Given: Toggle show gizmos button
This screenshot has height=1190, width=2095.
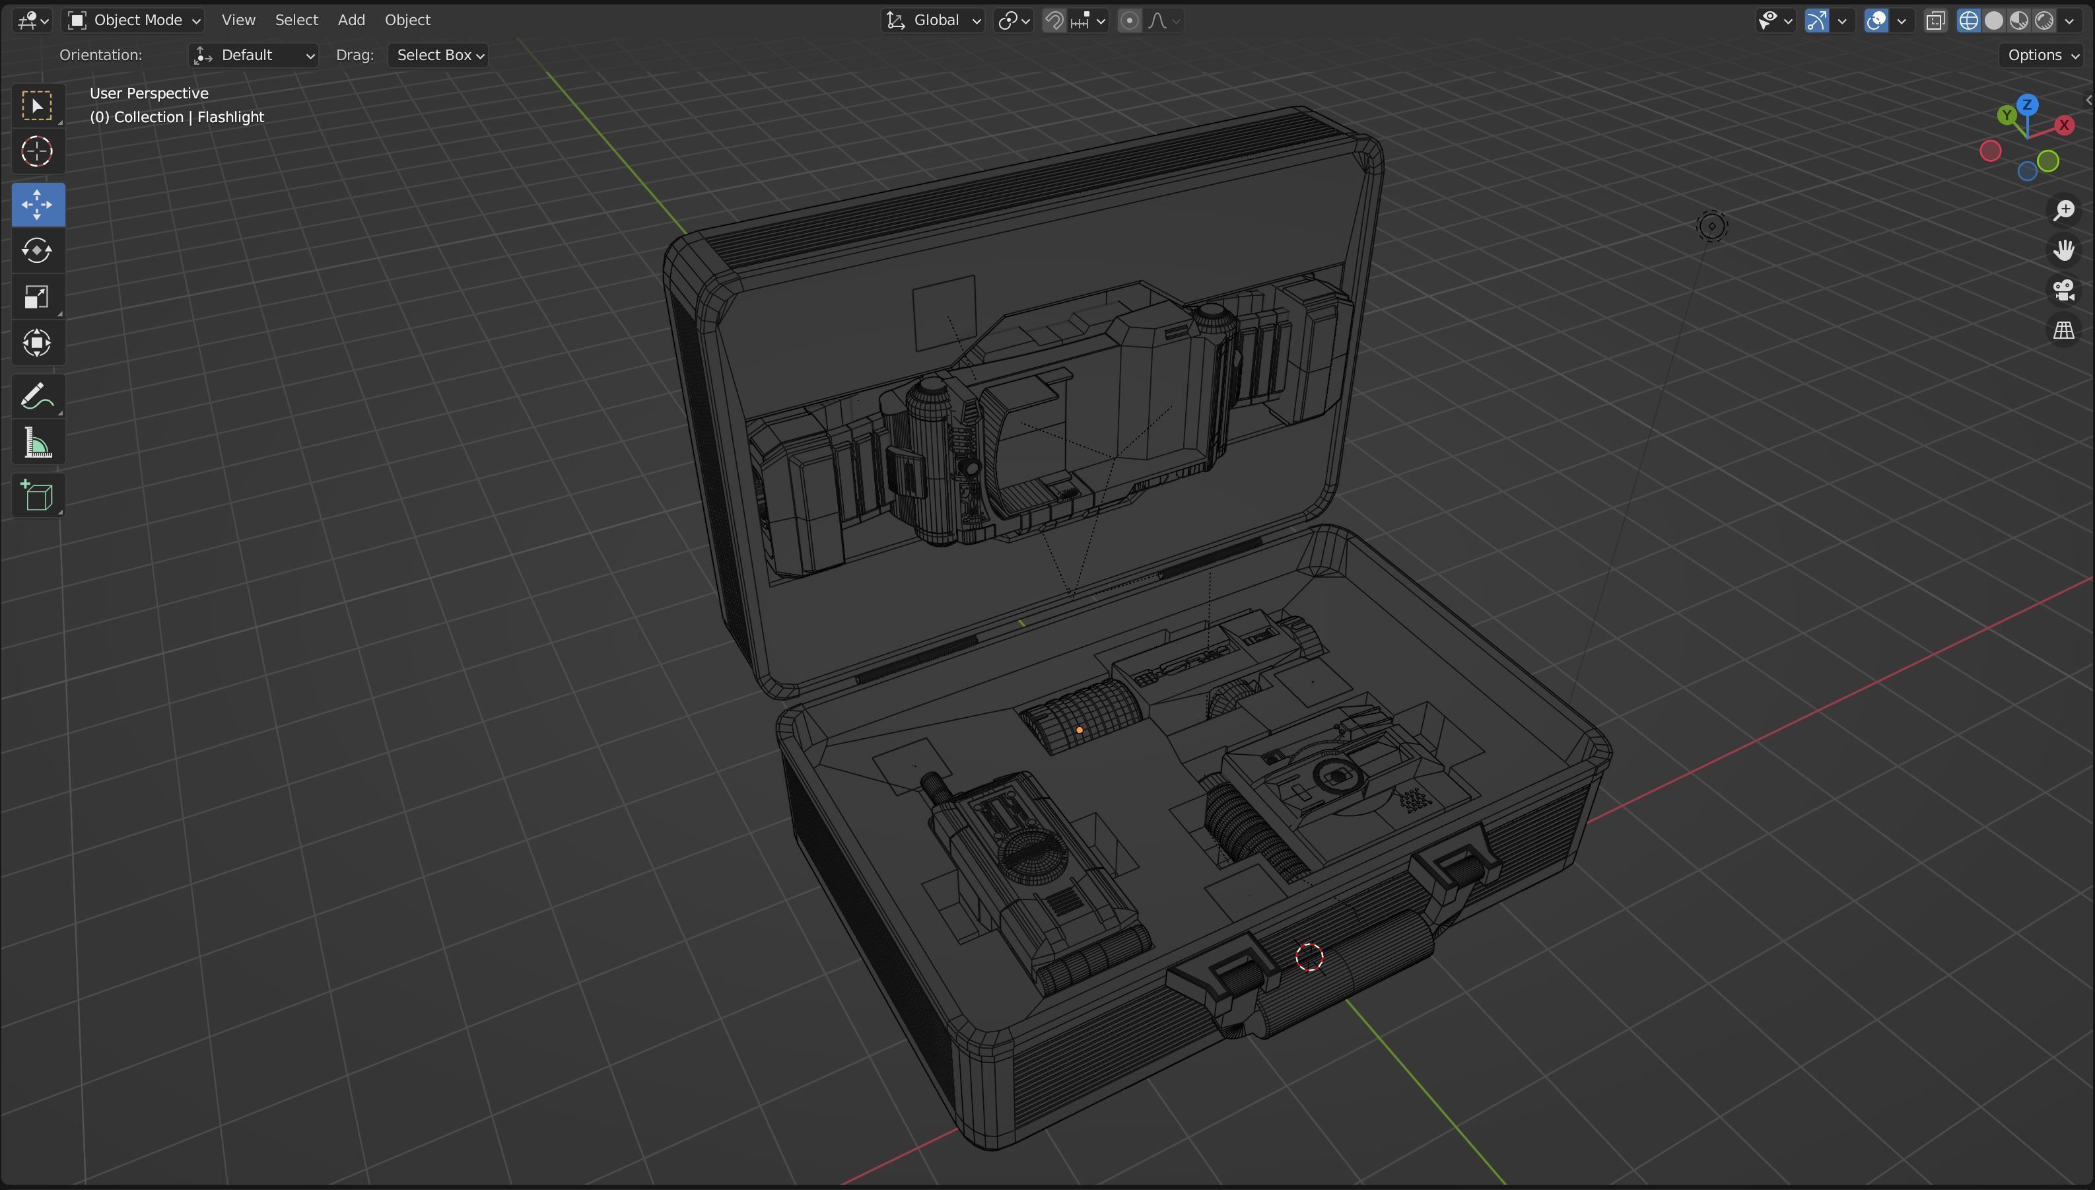Looking at the screenshot, I should click(x=1816, y=20).
